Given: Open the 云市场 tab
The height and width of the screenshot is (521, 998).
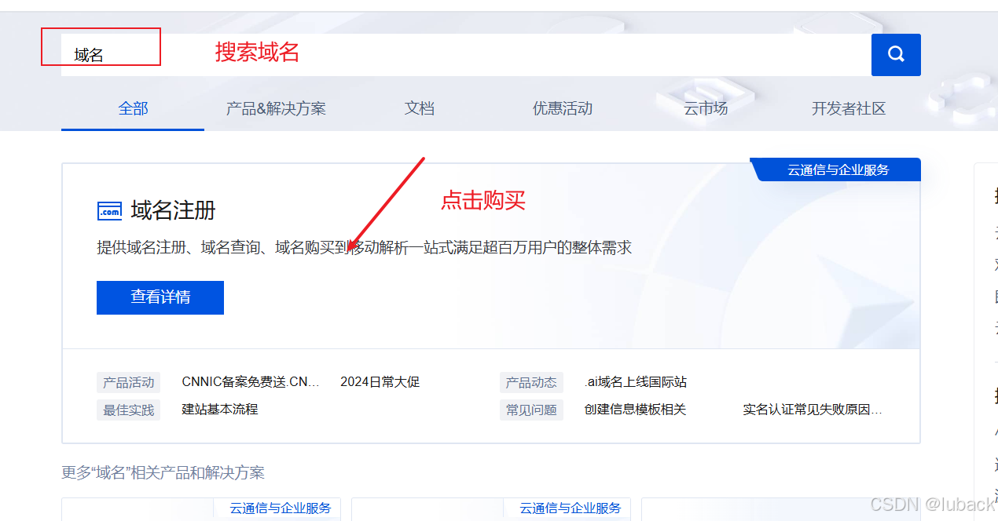Looking at the screenshot, I should (706, 108).
